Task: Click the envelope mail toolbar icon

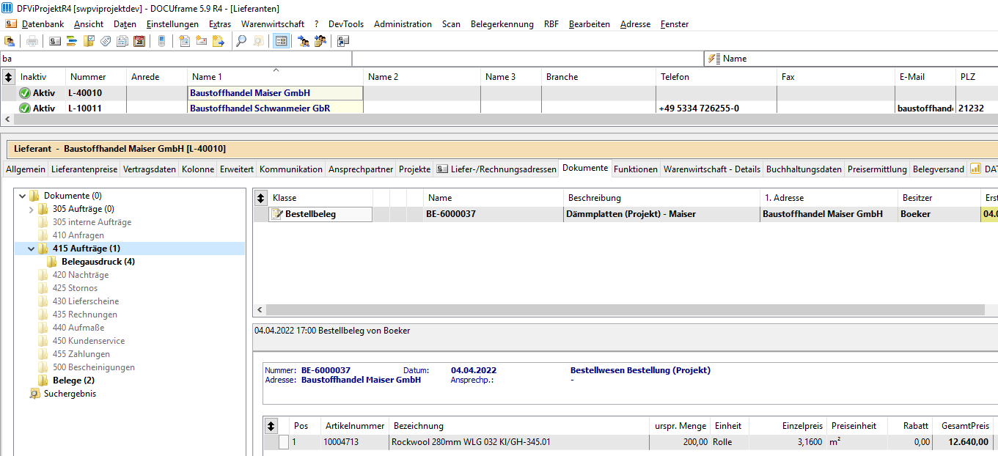Action: point(202,41)
